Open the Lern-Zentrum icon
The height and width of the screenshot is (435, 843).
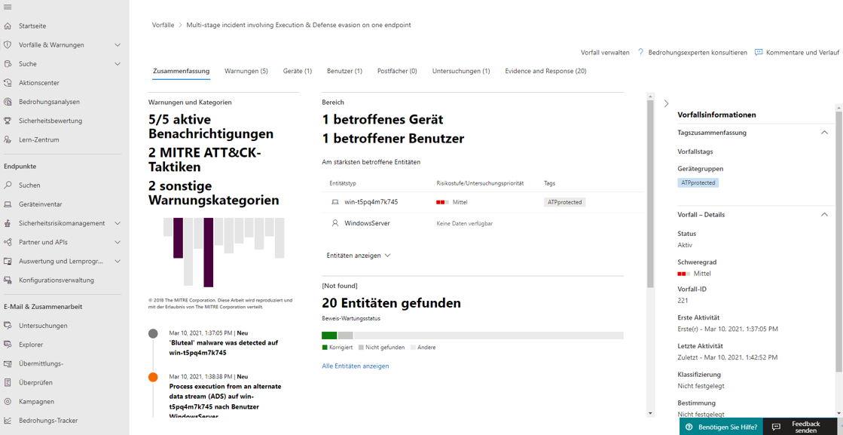point(8,139)
